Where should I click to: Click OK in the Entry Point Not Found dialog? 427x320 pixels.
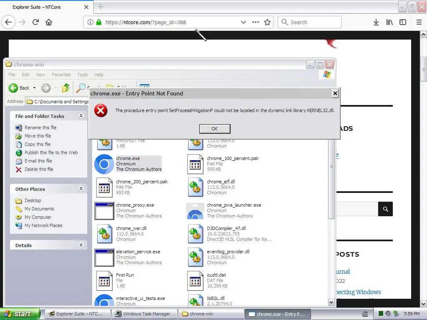(215, 129)
